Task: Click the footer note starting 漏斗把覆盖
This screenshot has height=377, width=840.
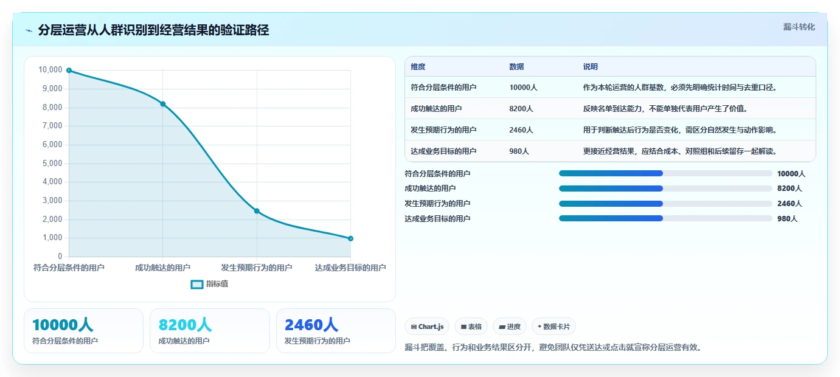Action: (x=554, y=348)
